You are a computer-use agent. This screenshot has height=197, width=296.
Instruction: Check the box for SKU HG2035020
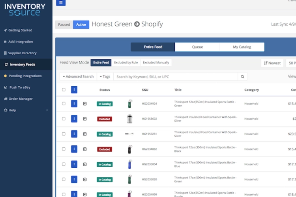tap(64, 179)
